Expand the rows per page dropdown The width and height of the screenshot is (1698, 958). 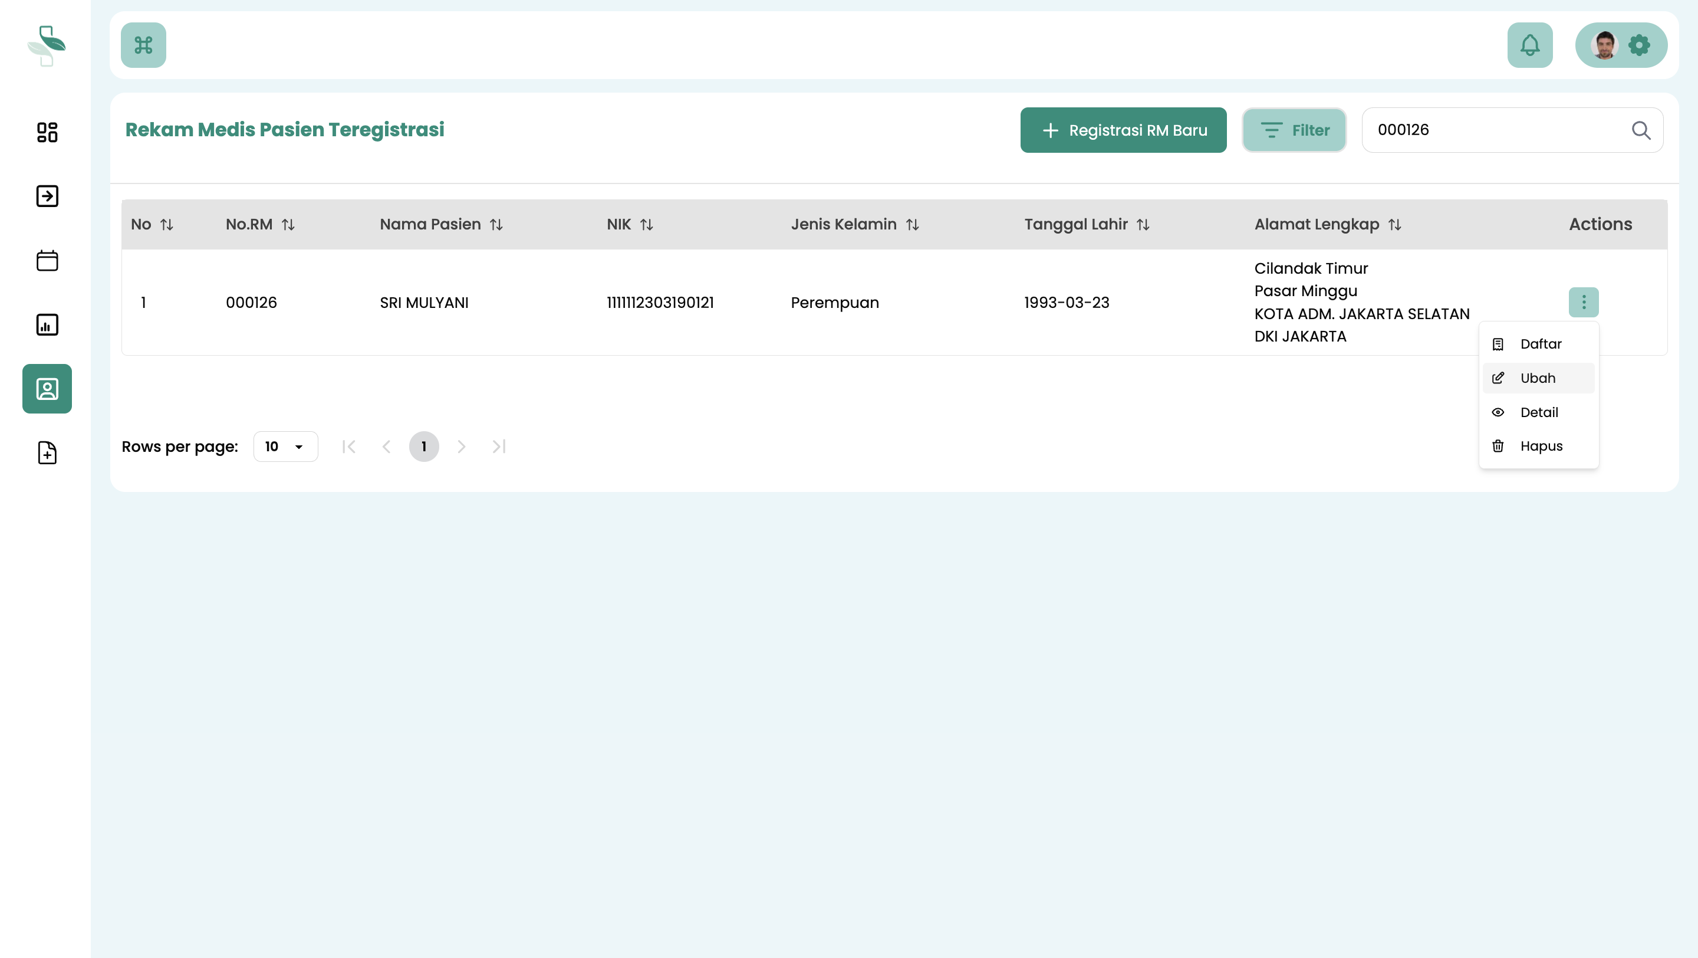(x=285, y=447)
